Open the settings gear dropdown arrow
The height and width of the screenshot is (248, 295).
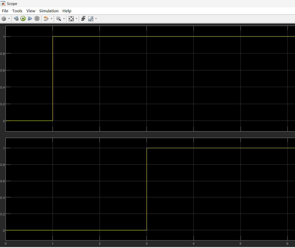[x=8, y=19]
